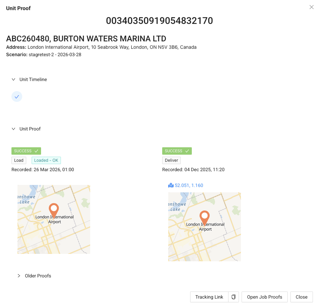This screenshot has height=308, width=319.
Task: Select the Deliver tag
Action: 171,160
